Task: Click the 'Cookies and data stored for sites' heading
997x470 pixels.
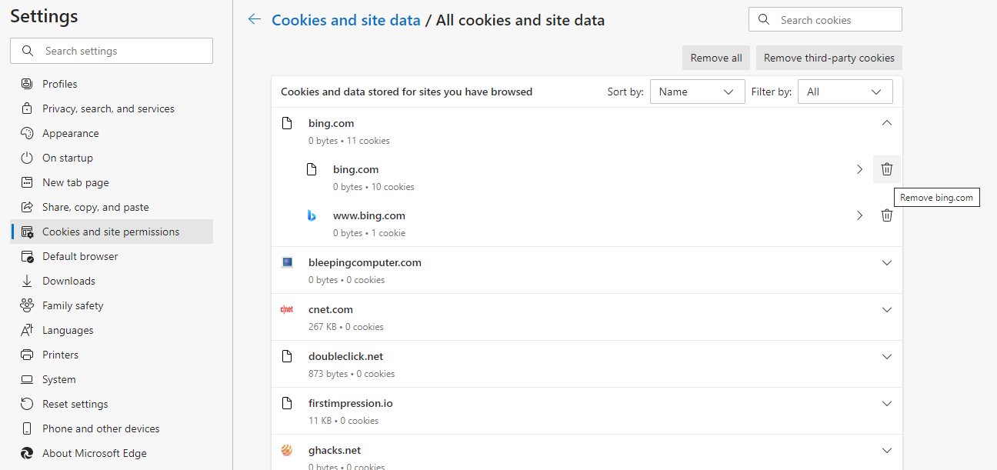Action: pyautogui.click(x=406, y=92)
